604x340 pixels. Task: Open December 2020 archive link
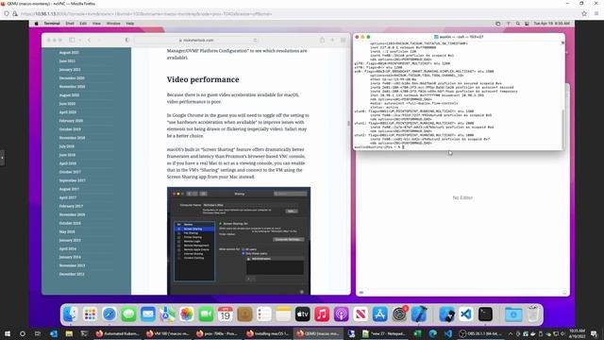72,77
